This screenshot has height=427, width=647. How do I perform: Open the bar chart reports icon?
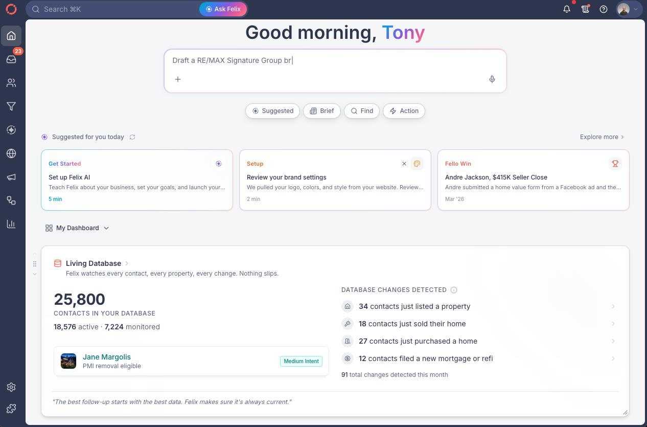point(11,224)
